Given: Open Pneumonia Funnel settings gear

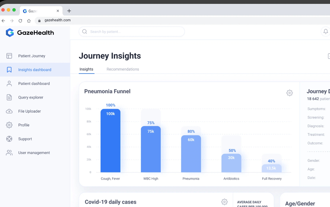Looking at the screenshot, I should 289,93.
